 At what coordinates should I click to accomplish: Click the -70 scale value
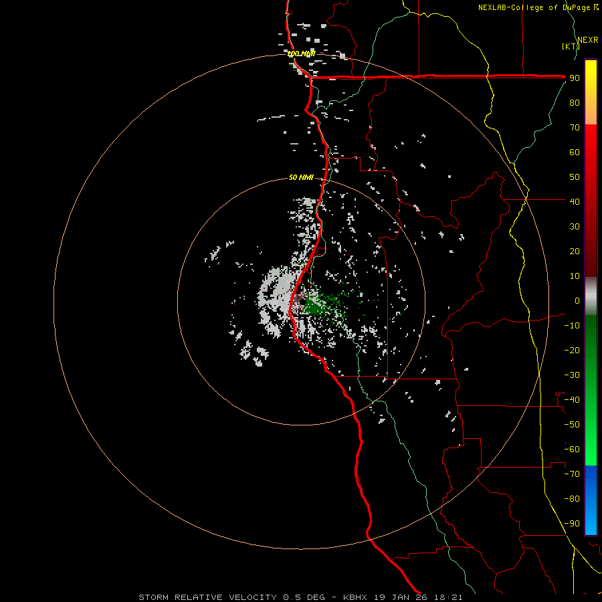point(572,474)
